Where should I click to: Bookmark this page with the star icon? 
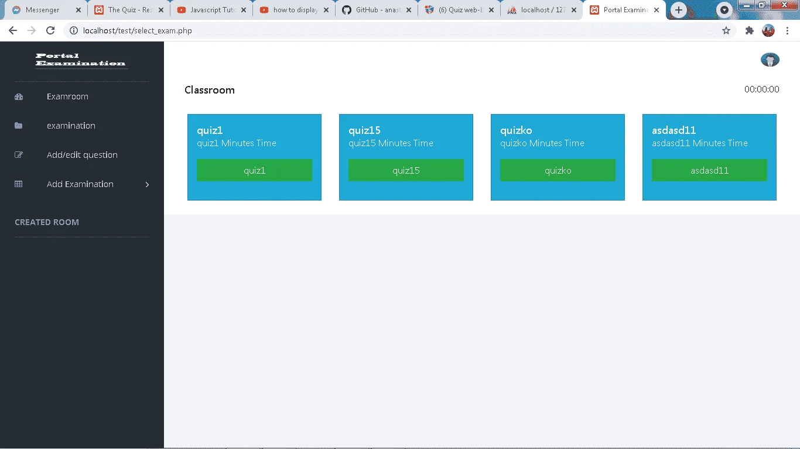726,30
